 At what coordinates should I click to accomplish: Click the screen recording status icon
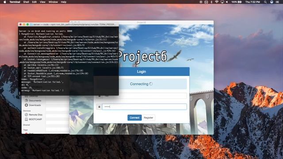coord(201,2)
